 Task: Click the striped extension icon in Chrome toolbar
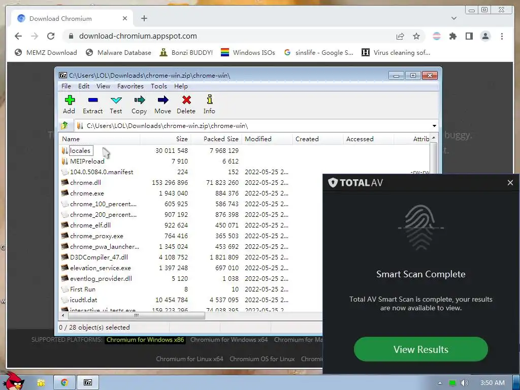437,36
